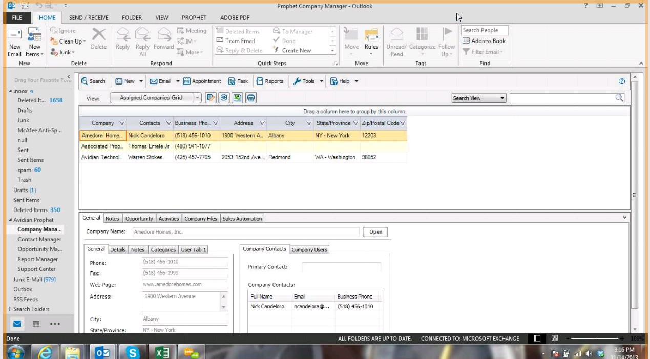This screenshot has height=359, width=650.
Task: Open Internet Explorer from taskbar
Action: (x=46, y=352)
